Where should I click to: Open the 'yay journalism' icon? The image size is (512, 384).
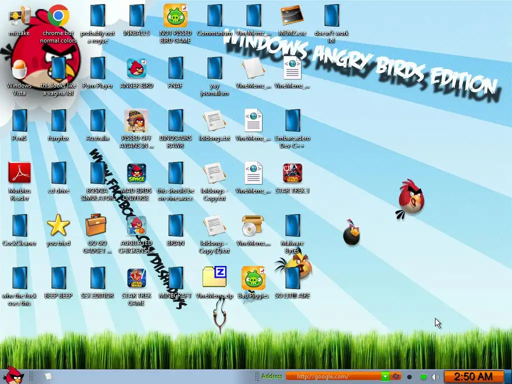pos(214,68)
